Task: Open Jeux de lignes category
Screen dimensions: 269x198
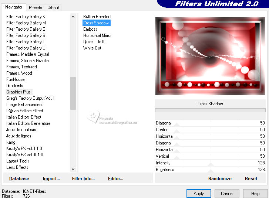Action: (x=19, y=136)
